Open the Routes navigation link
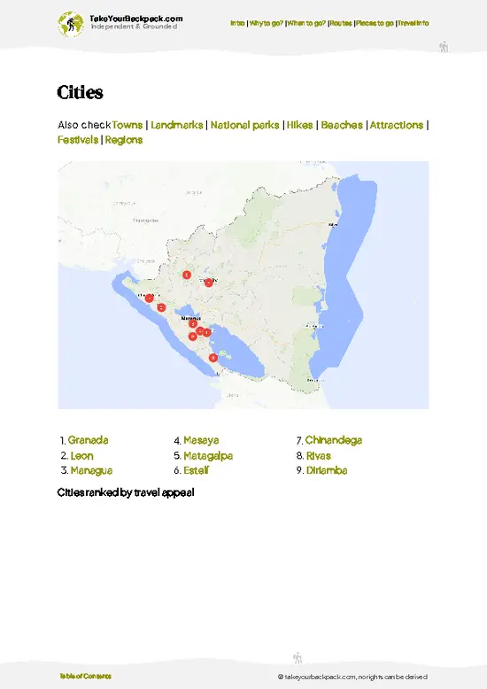Screen dimensions: 487x689 [x=341, y=23]
